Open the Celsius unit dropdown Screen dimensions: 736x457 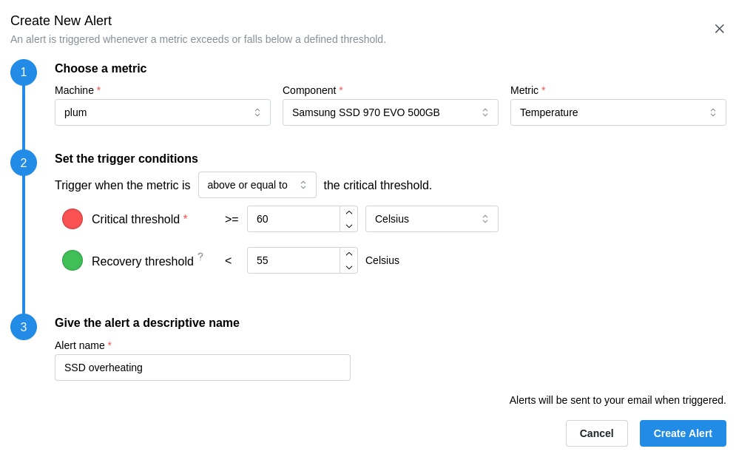click(x=432, y=219)
